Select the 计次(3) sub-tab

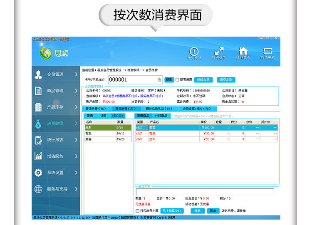(x=117, y=116)
